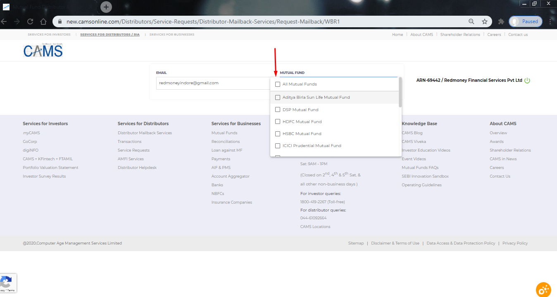Open Shareholder Relations in top navigation
Image resolution: width=557 pixels, height=297 pixels.
[x=460, y=35]
